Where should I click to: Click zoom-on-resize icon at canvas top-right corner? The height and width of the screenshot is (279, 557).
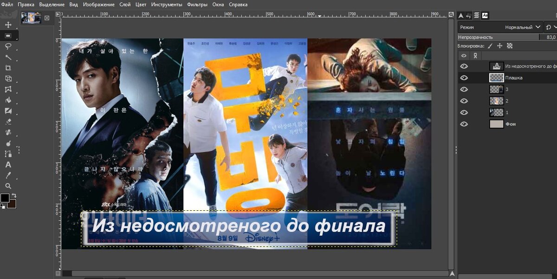click(451, 15)
